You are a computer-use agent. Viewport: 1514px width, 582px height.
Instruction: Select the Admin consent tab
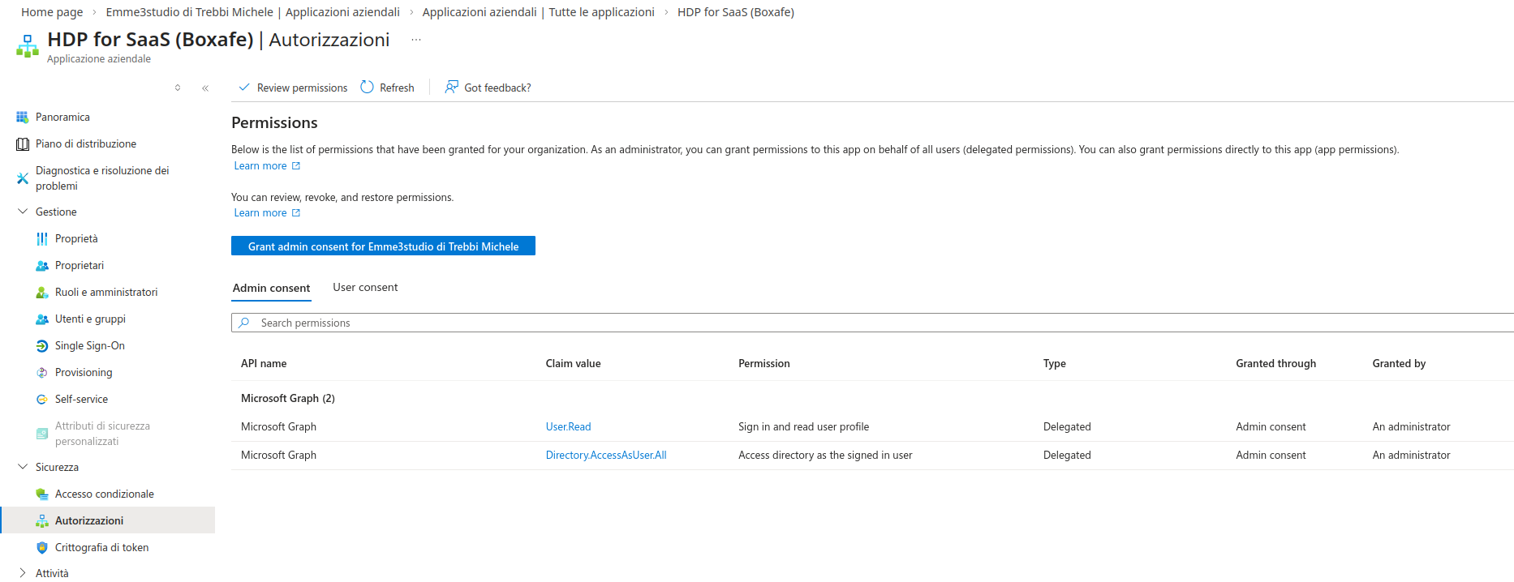271,289
